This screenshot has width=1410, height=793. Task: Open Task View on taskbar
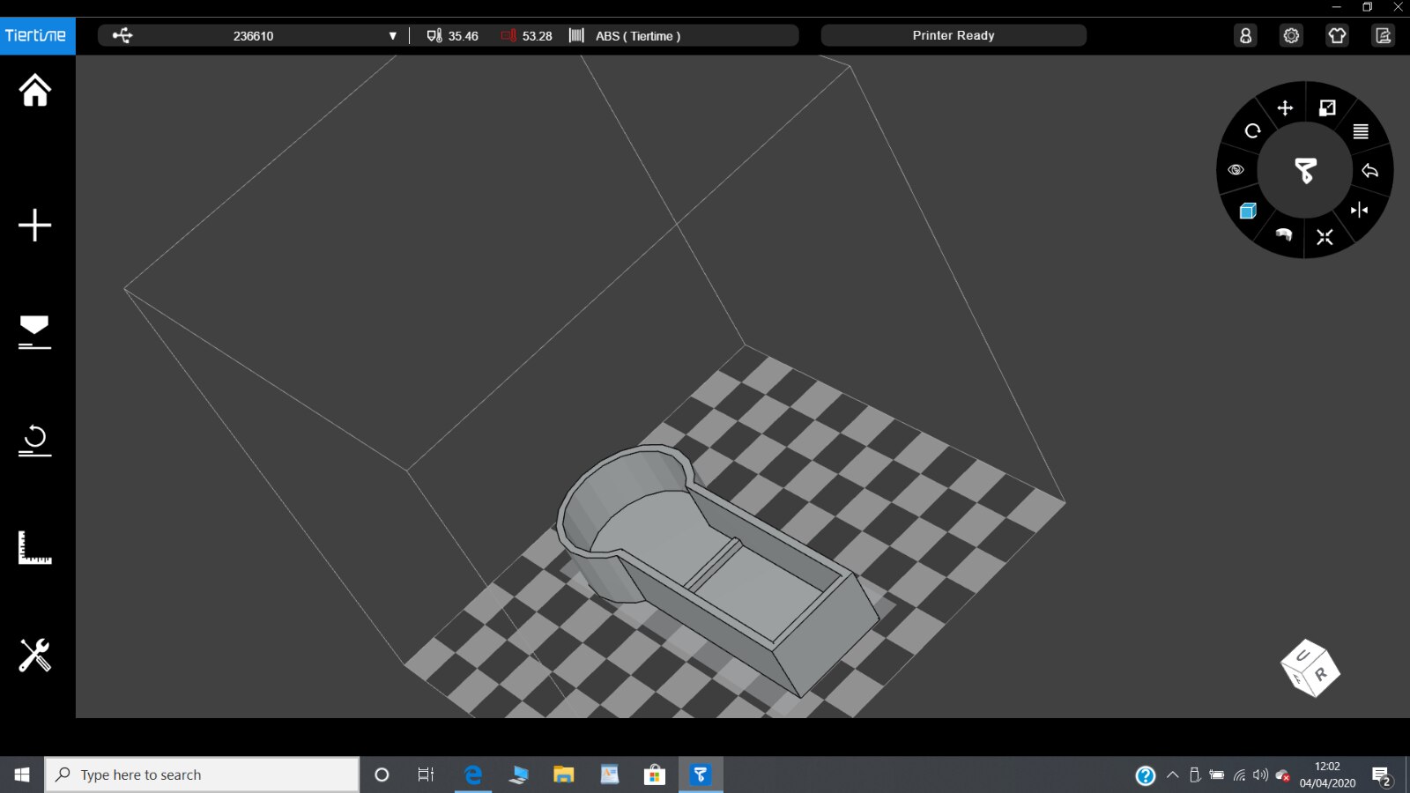click(426, 774)
